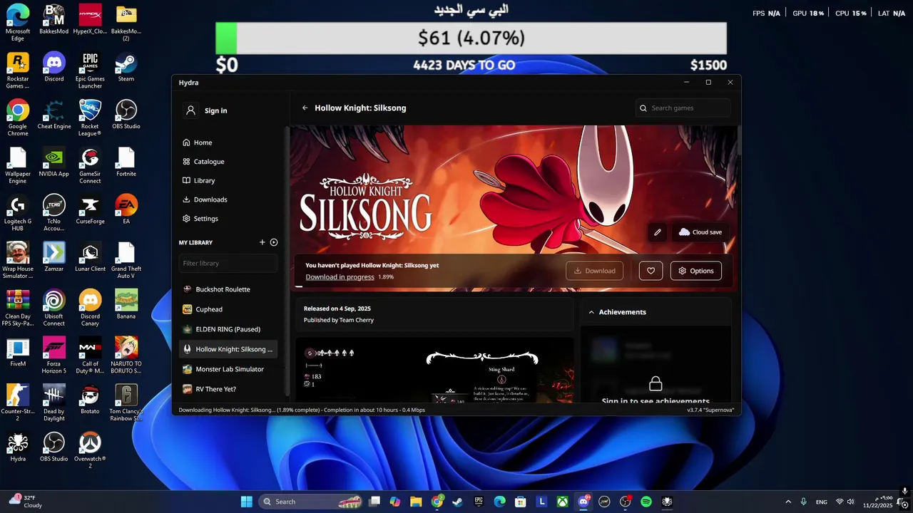Select the Logitech G HUB desktop icon
This screenshot has width=913, height=513.
(18, 213)
